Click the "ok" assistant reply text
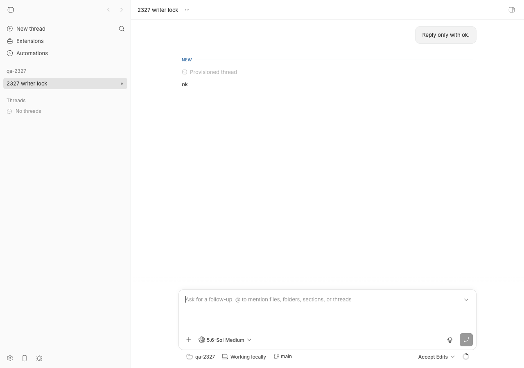524x368 pixels. pyautogui.click(x=185, y=84)
